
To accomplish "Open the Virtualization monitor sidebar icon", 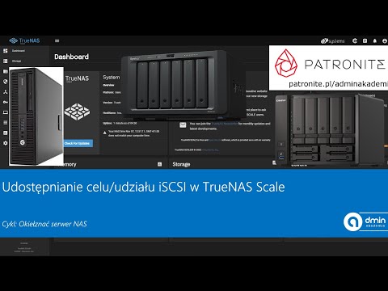I will click(x=6, y=112).
